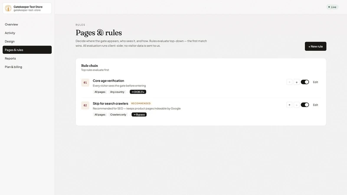Image resolution: width=347 pixels, height=195 pixels.
Task: Click the RECOMMENDED label
Action: point(141,104)
